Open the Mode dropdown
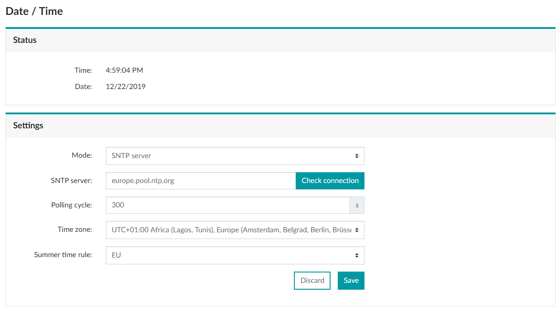 (235, 155)
